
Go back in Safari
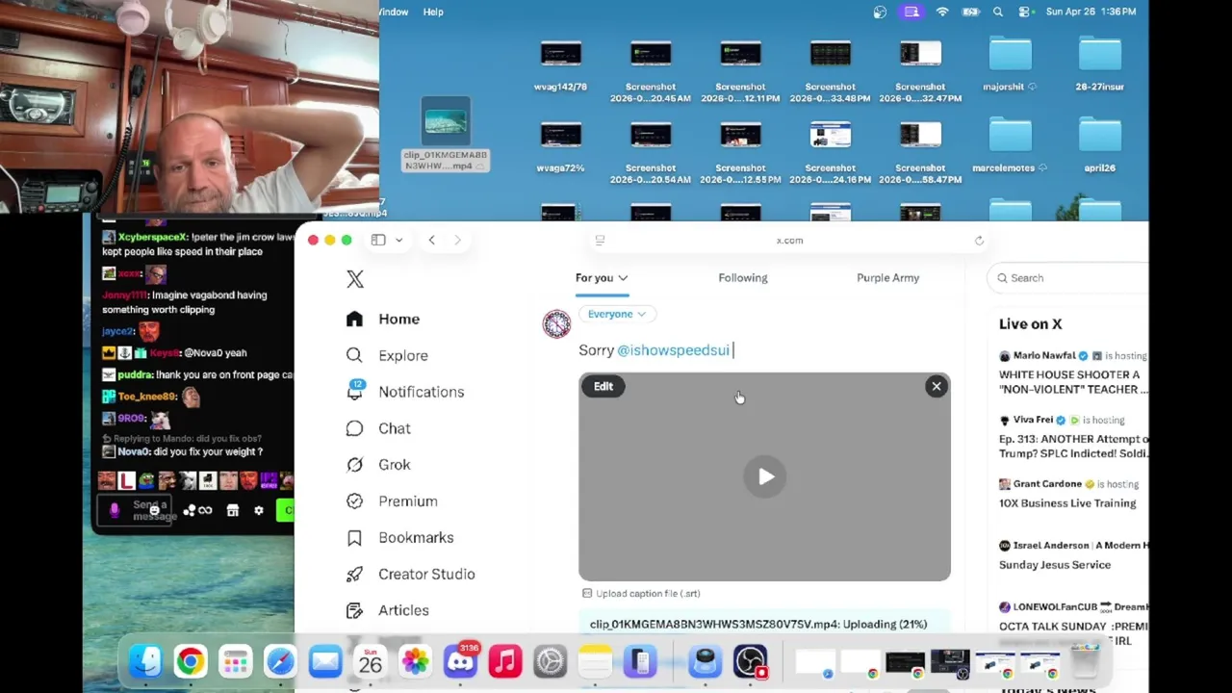pyautogui.click(x=431, y=241)
